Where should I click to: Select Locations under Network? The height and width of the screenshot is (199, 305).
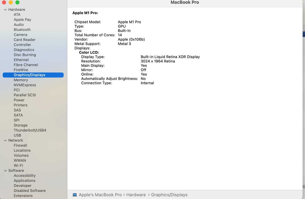coord(22,150)
